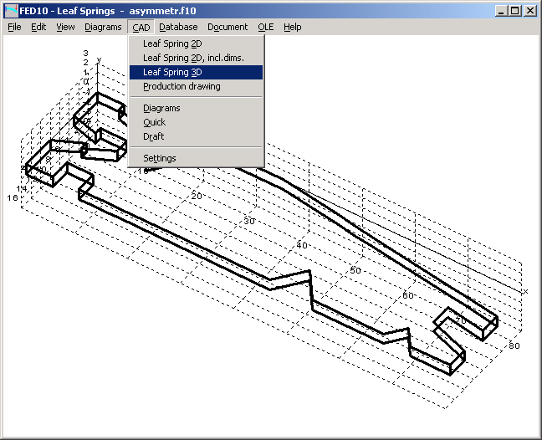Choose Diagrams in the CAD dropdown
The height and width of the screenshot is (440, 542).
[x=161, y=108]
